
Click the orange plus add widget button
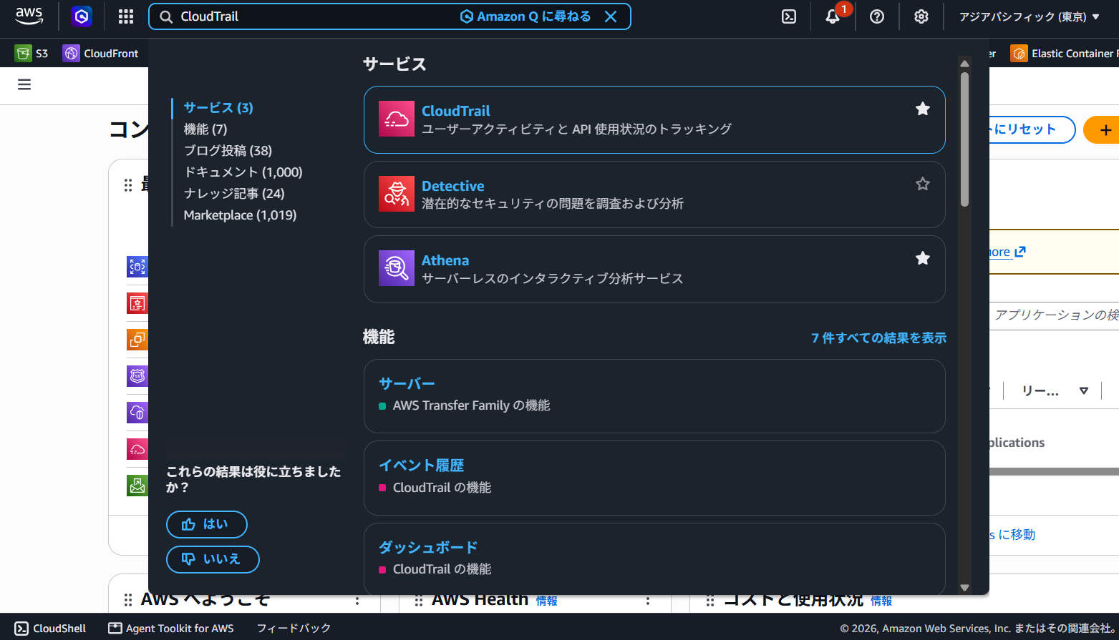pos(1101,129)
